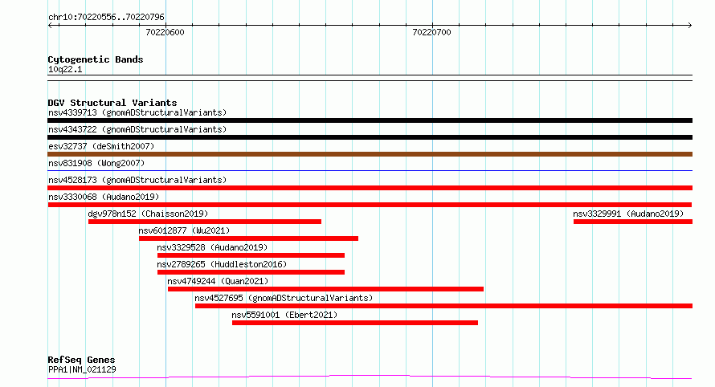Click the 70220600 ruler position label
The height and width of the screenshot is (387, 715).
(165, 32)
